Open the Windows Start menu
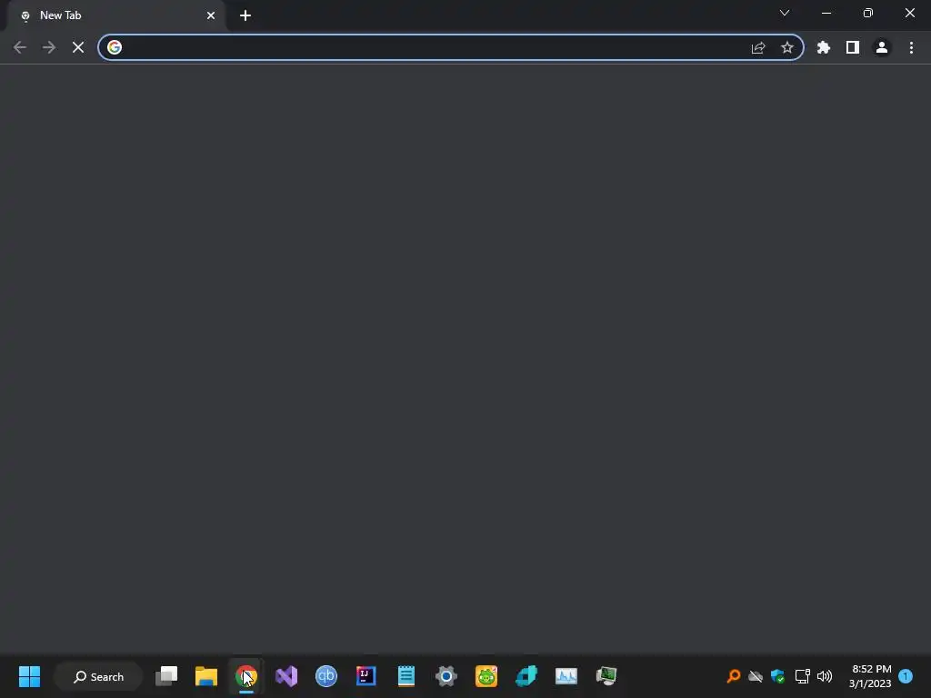Screen dimensions: 931x698 (x=30, y=676)
